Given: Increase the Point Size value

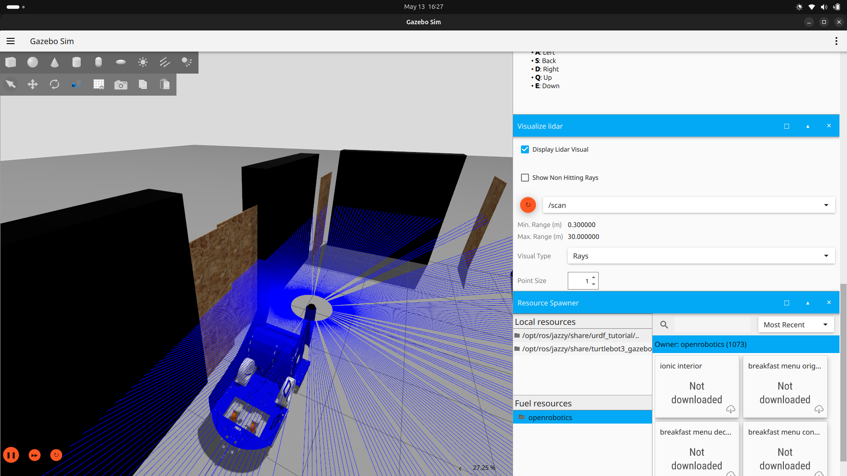Looking at the screenshot, I should (x=594, y=277).
